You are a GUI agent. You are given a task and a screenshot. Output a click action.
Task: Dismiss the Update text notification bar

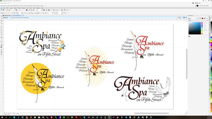186,17
